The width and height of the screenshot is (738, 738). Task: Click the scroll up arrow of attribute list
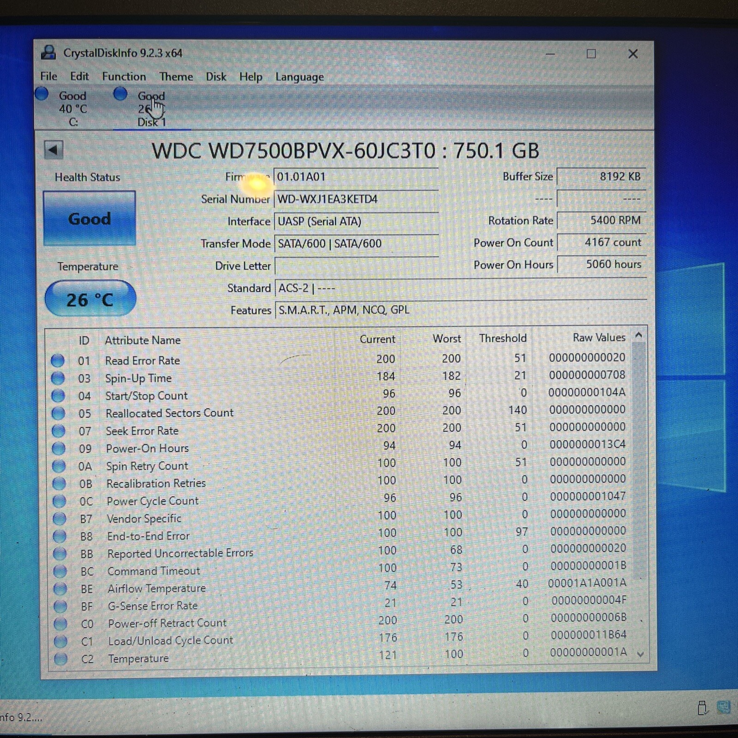[639, 335]
